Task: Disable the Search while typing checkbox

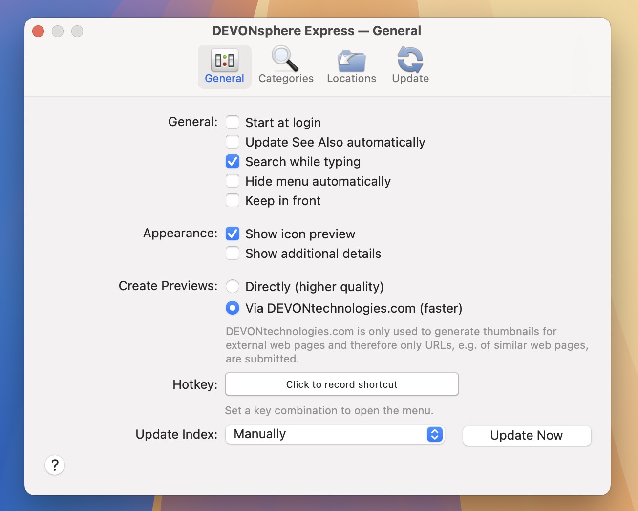Action: (x=233, y=161)
